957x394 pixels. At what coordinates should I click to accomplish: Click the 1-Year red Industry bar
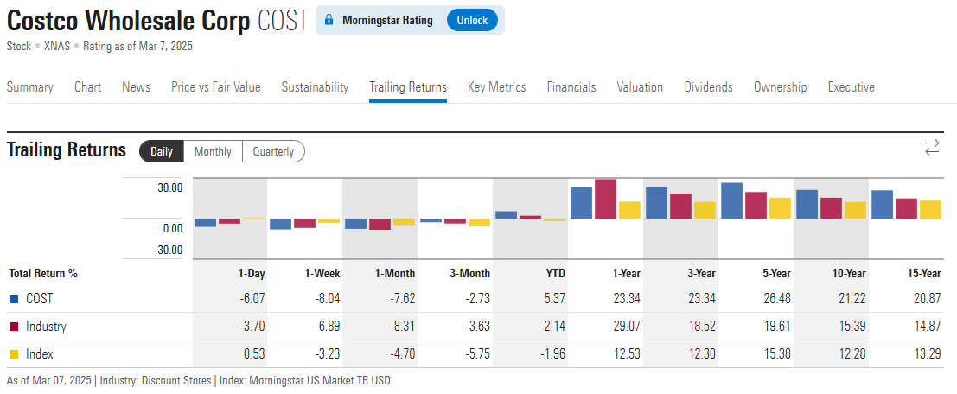point(605,199)
